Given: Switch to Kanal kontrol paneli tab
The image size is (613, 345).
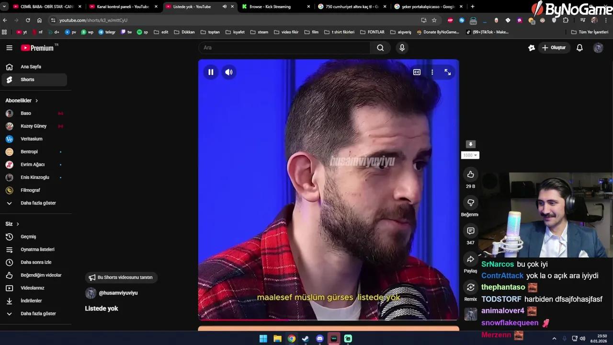Looking at the screenshot, I should [x=123, y=7].
